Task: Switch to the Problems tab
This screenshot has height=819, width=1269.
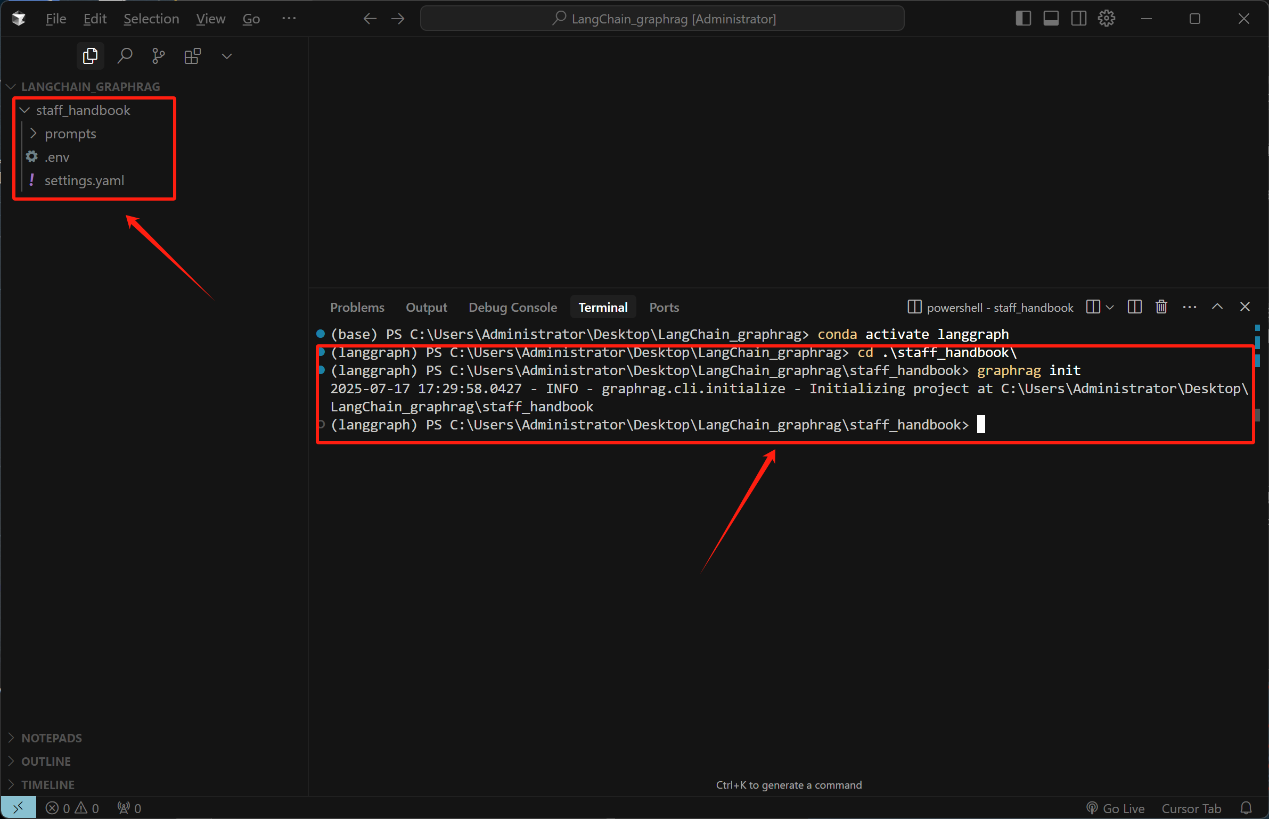Action: tap(357, 308)
